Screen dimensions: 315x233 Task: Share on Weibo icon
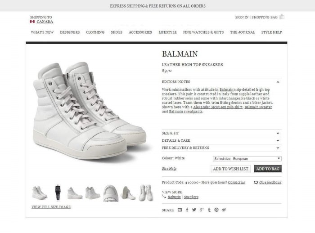tap(224, 210)
